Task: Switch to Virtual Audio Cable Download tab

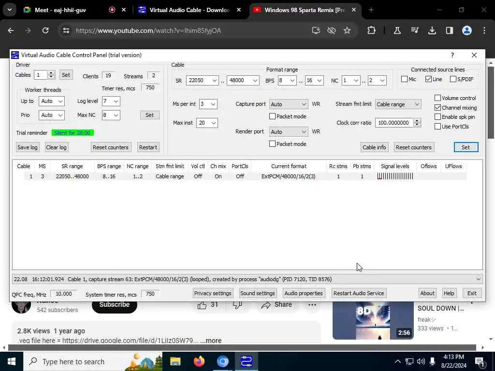Action: pyautogui.click(x=189, y=10)
